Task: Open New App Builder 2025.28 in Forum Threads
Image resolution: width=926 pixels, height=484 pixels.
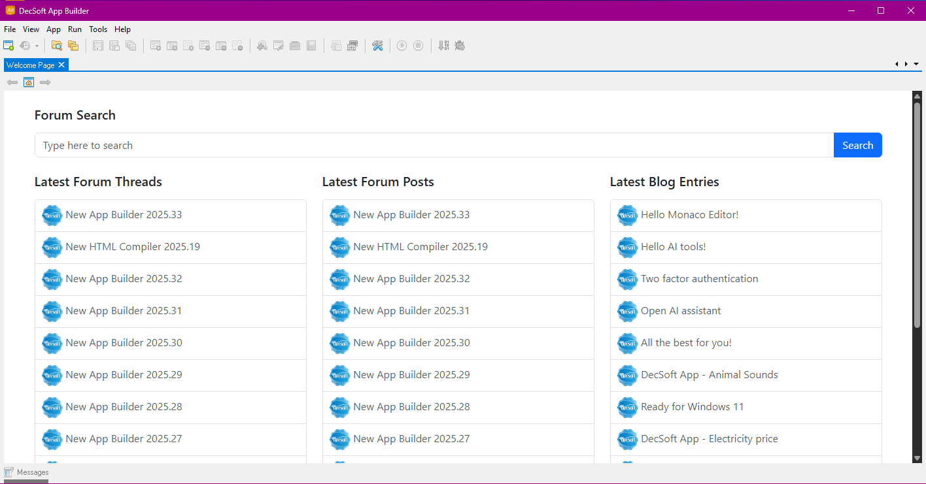Action: click(170, 408)
